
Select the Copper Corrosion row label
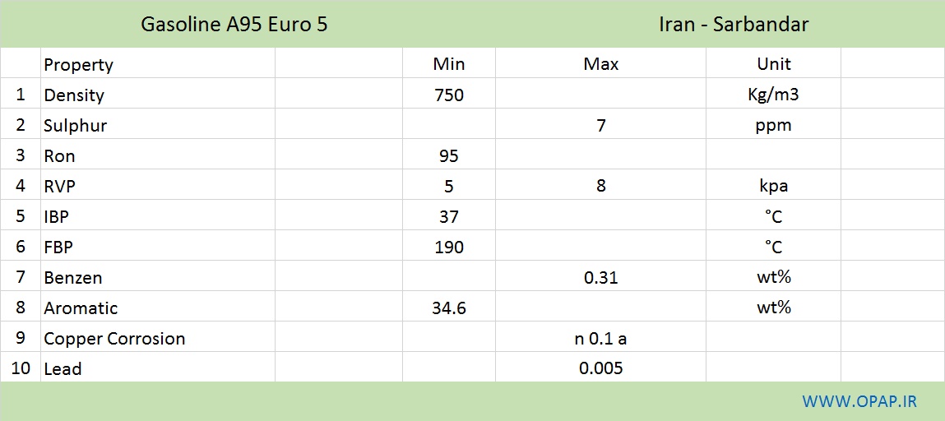(114, 339)
